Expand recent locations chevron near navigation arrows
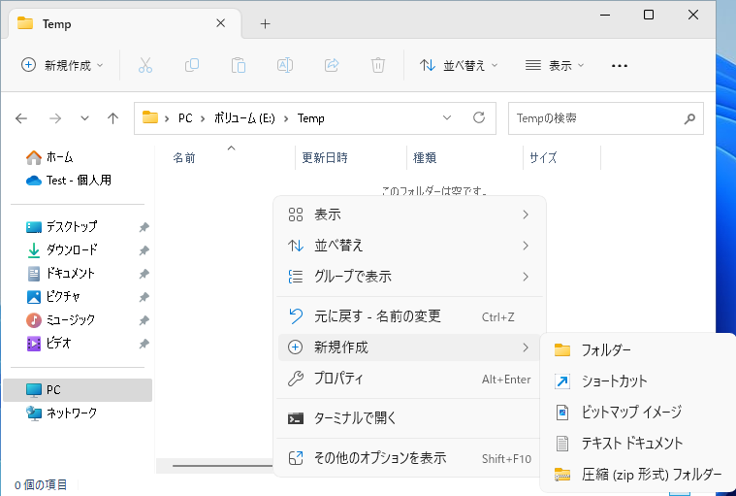This screenshot has height=496, width=736. (84, 118)
